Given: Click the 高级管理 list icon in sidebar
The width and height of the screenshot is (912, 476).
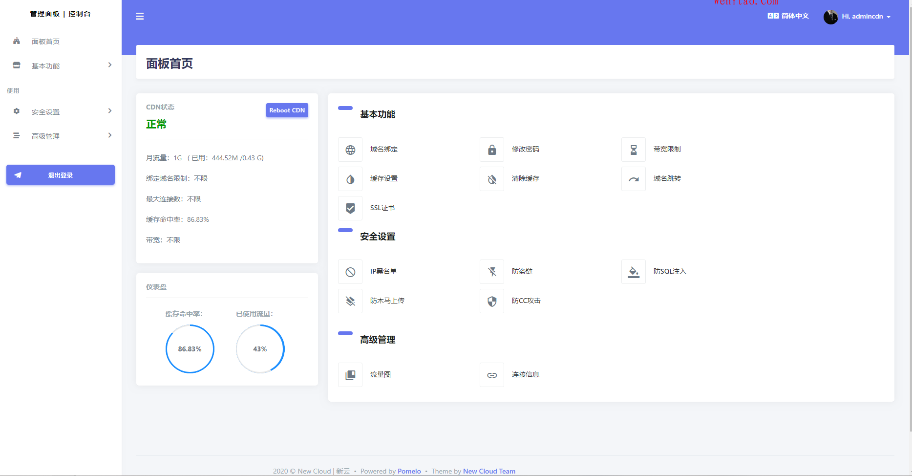Looking at the screenshot, I should point(17,135).
